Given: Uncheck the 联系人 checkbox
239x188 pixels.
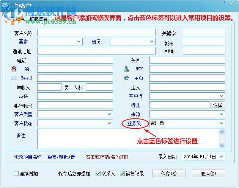Looking at the screenshot, I should click(x=98, y=173).
